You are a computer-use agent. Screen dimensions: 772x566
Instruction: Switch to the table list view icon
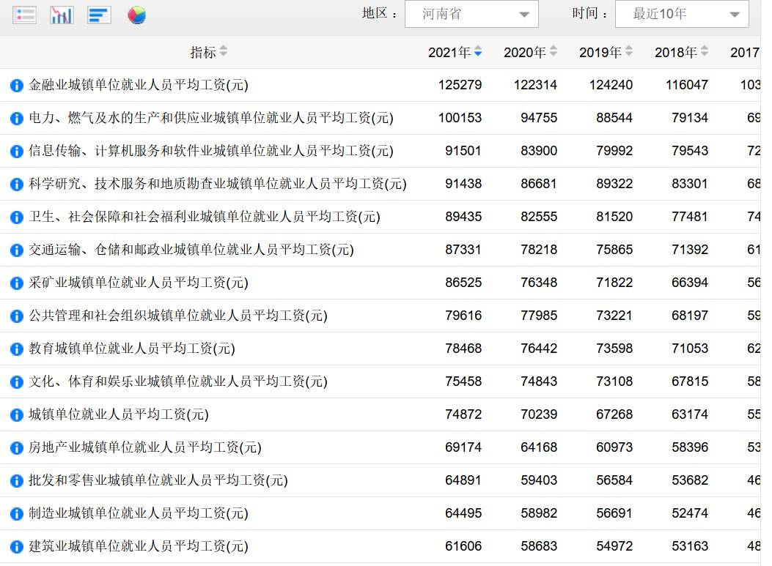point(24,15)
